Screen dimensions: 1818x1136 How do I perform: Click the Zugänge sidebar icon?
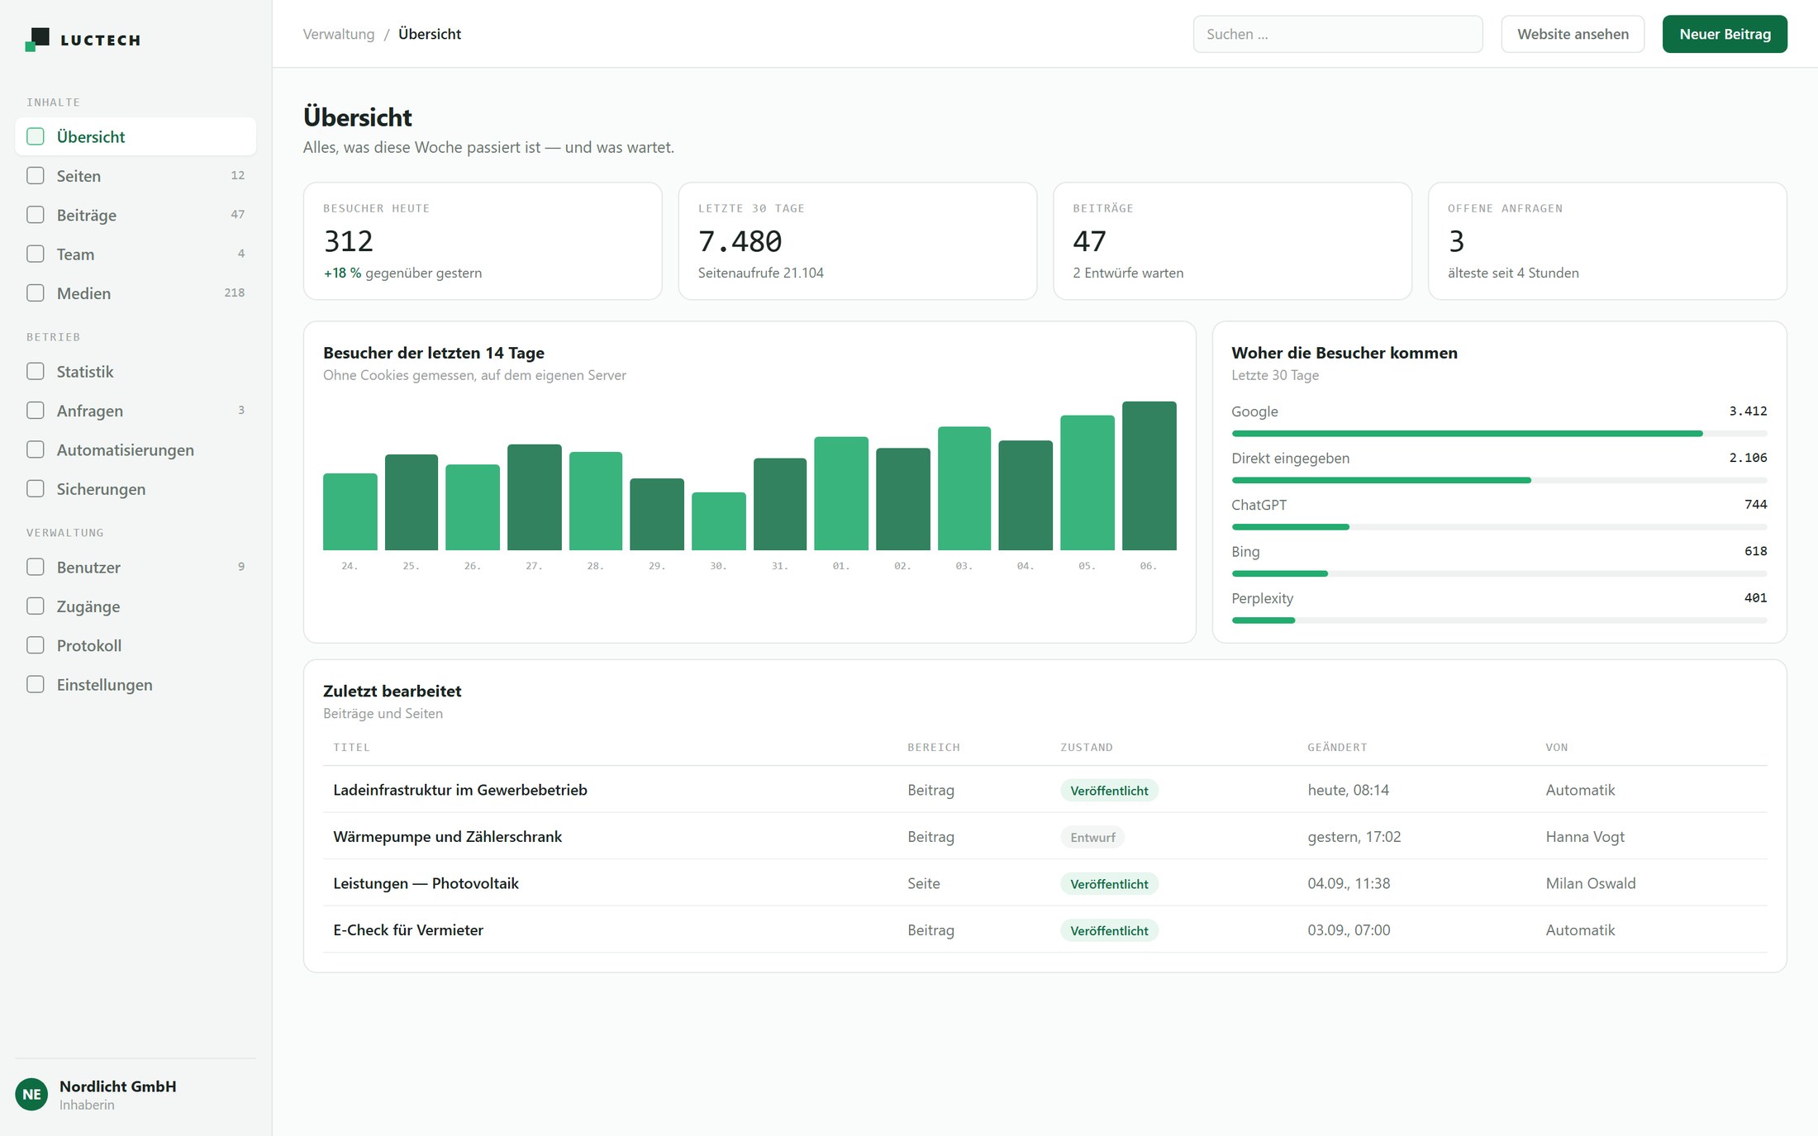click(x=36, y=606)
